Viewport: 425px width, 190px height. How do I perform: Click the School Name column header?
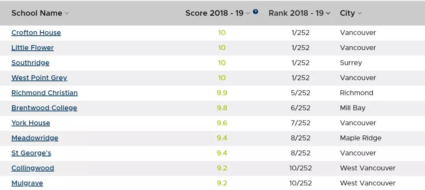[37, 13]
